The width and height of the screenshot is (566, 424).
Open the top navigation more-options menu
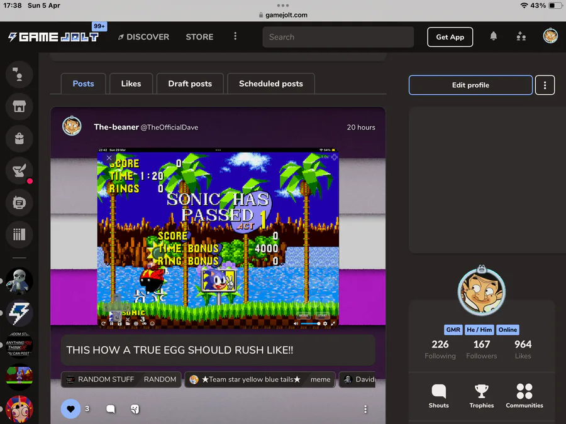(x=235, y=36)
